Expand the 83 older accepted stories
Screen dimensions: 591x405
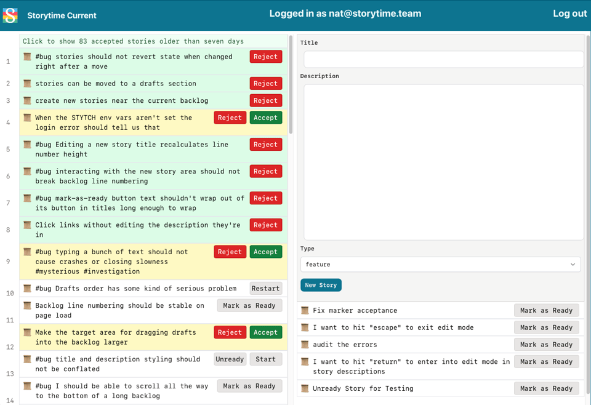coord(133,41)
